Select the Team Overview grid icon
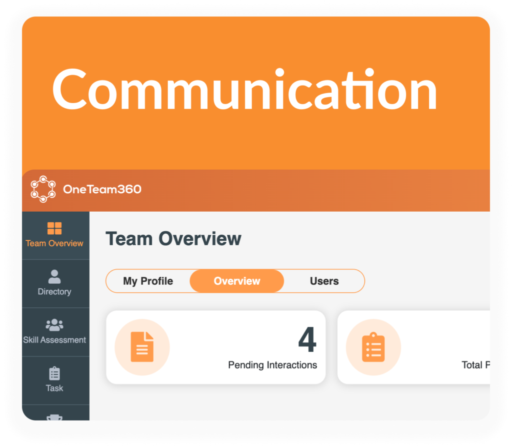The width and height of the screenshot is (512, 448). pos(55,229)
